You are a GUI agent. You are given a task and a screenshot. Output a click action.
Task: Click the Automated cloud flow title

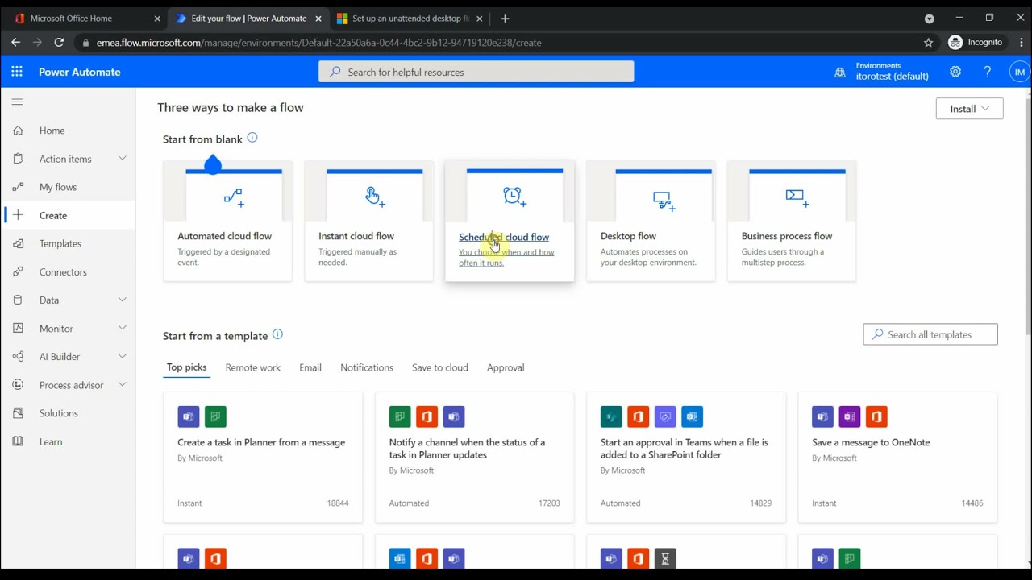(x=224, y=236)
